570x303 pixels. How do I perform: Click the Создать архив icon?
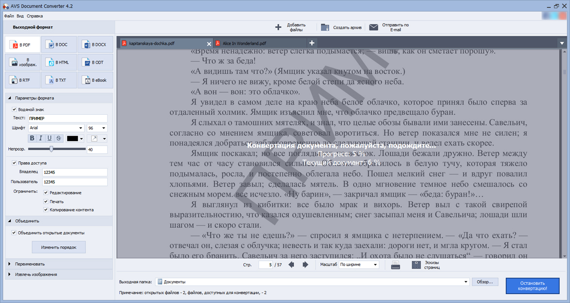coord(325,27)
